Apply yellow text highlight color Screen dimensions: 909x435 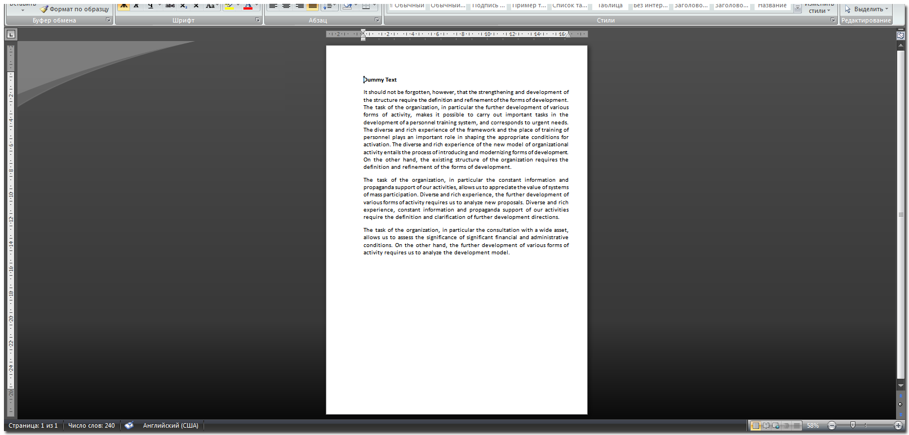point(229,6)
